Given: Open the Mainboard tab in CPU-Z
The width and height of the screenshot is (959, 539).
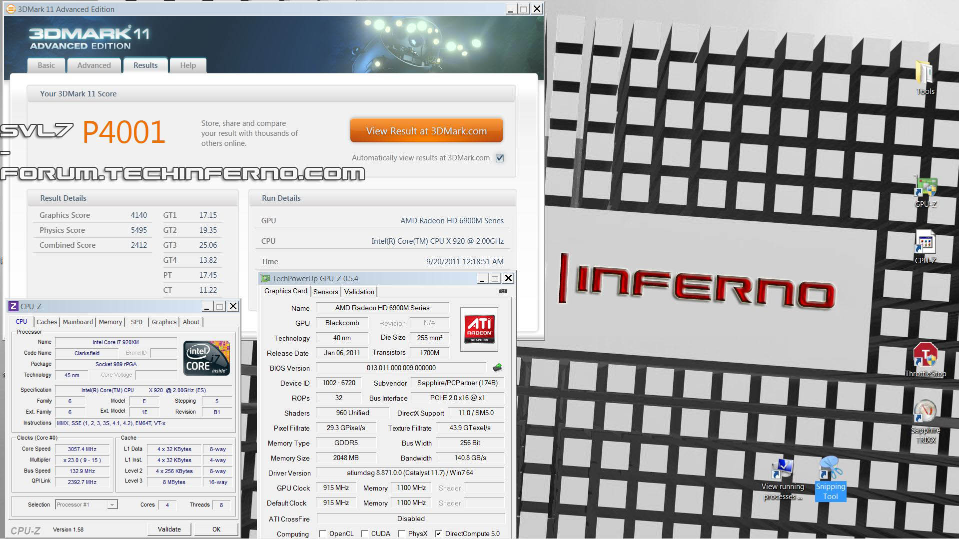Looking at the screenshot, I should click(78, 322).
